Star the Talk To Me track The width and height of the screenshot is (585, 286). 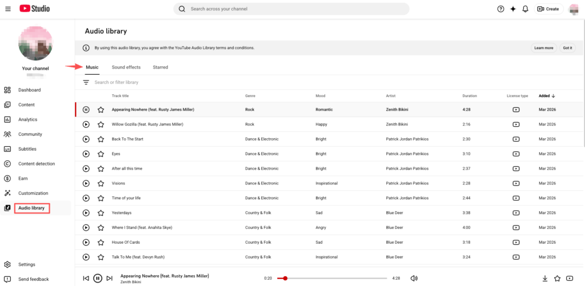[x=101, y=257]
